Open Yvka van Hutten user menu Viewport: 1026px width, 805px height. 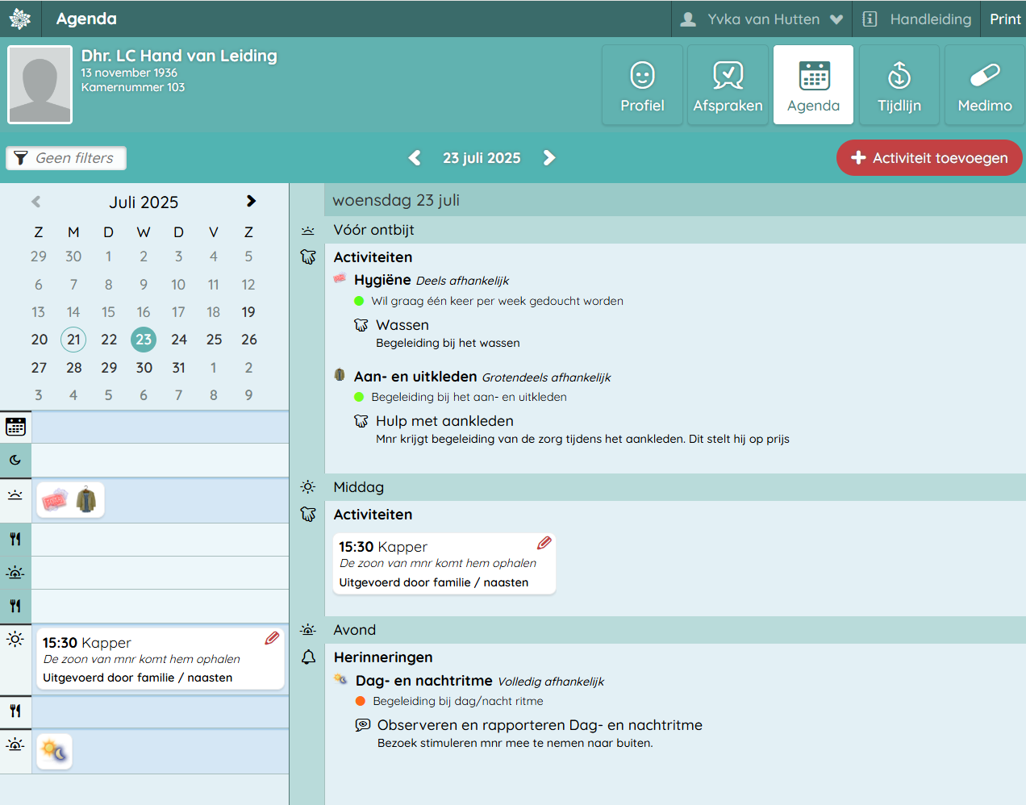(761, 19)
